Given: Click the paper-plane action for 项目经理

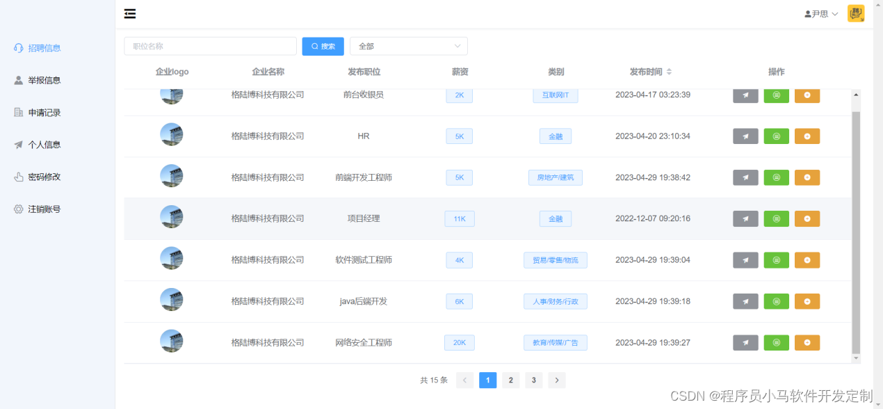Looking at the screenshot, I should pyautogui.click(x=745, y=218).
